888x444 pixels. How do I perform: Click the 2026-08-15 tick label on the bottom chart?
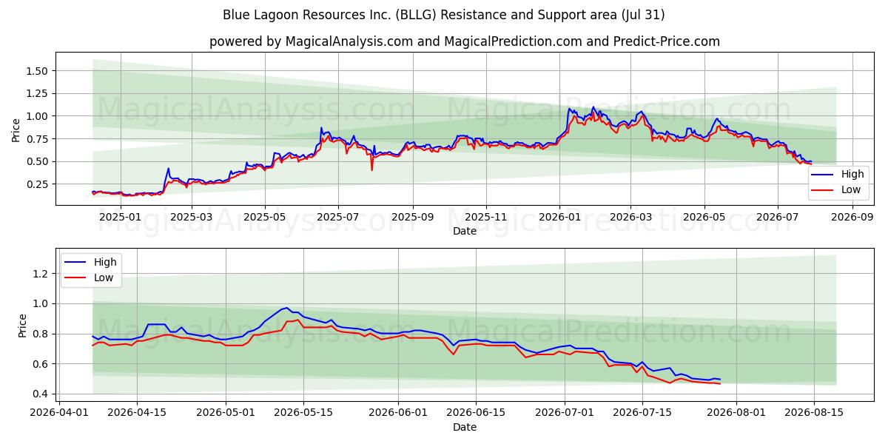tap(814, 414)
